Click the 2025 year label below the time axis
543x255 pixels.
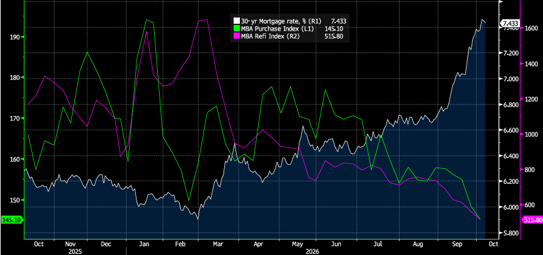click(x=76, y=251)
